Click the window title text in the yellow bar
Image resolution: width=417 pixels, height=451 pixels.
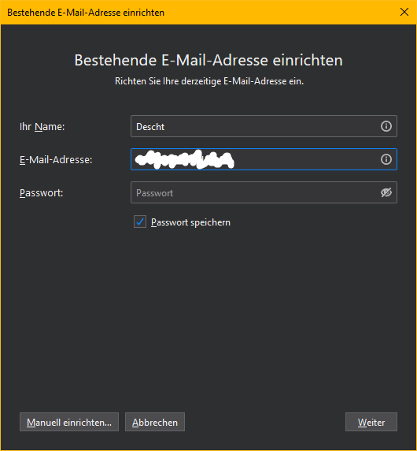86,13
